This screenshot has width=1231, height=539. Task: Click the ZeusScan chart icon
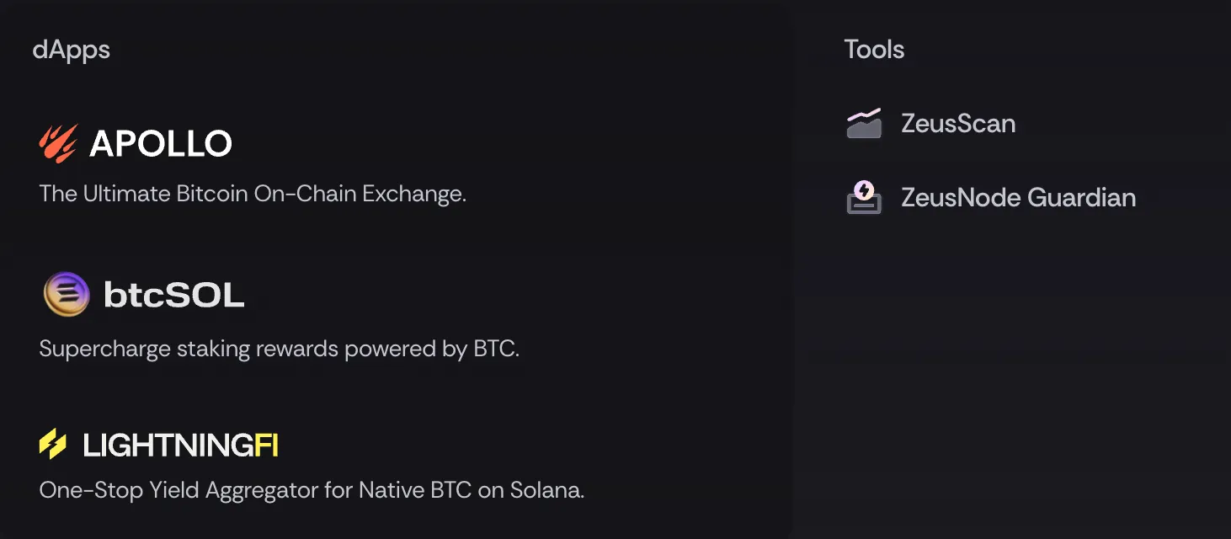pos(864,123)
